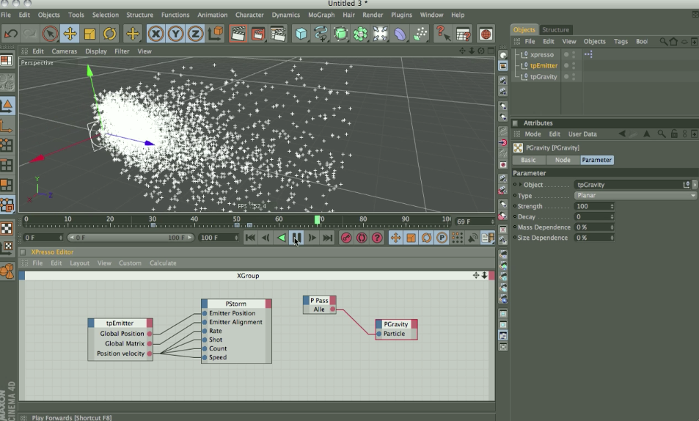Viewport: 699px width, 421px height.
Task: Click green timeline playhead marker
Action: [317, 219]
